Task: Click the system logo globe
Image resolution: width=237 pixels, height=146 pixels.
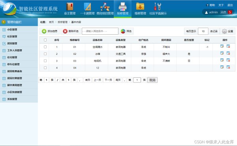Action: point(9,9)
